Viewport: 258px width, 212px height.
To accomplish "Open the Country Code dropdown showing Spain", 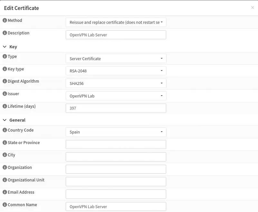I will point(116,132).
